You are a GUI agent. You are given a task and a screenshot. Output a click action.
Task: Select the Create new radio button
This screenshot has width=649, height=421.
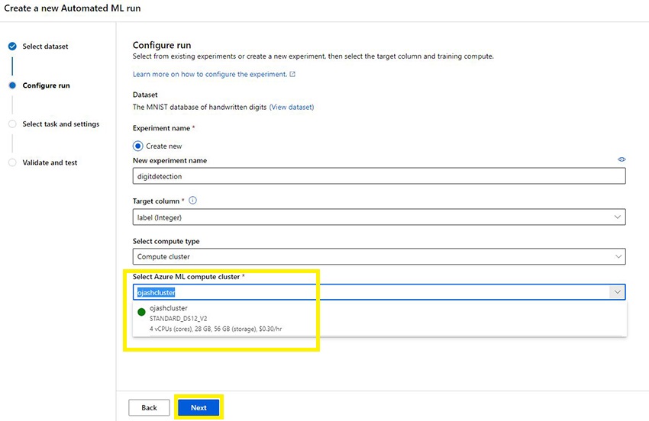138,146
